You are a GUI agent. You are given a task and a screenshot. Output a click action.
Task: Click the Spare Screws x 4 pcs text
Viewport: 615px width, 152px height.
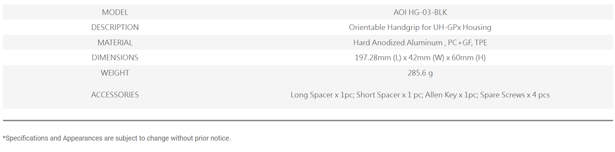[x=515, y=95]
